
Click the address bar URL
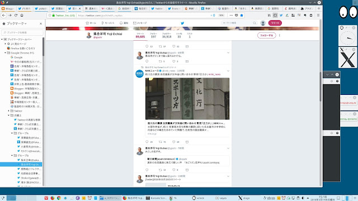[101, 15]
